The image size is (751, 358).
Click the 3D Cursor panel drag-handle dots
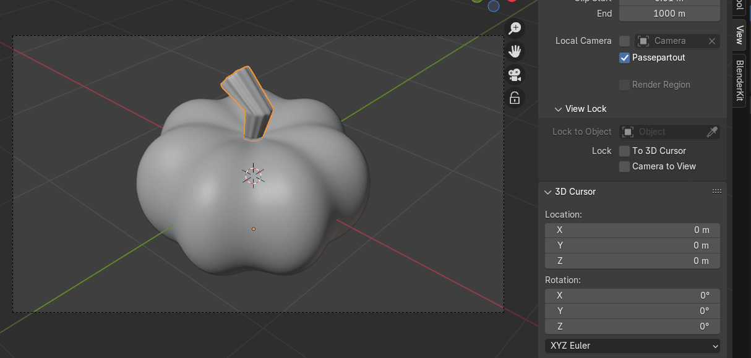click(x=717, y=192)
